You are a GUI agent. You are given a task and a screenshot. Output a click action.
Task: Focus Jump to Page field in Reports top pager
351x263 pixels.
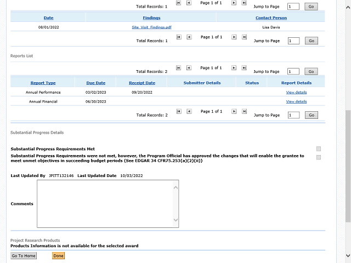293,72
